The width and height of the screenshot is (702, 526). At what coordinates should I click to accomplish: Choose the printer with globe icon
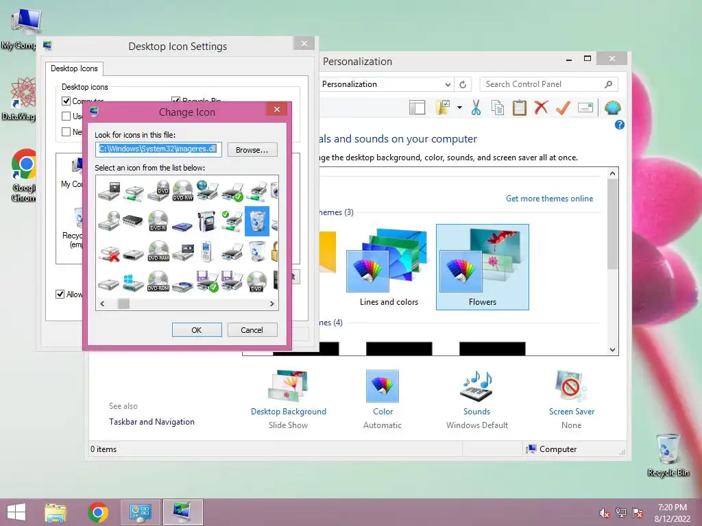[207, 191]
